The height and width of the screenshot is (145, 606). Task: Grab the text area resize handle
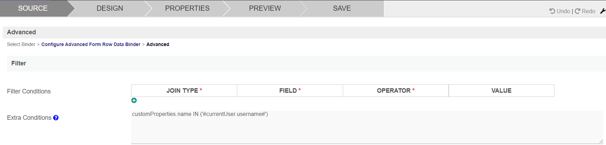(601, 141)
